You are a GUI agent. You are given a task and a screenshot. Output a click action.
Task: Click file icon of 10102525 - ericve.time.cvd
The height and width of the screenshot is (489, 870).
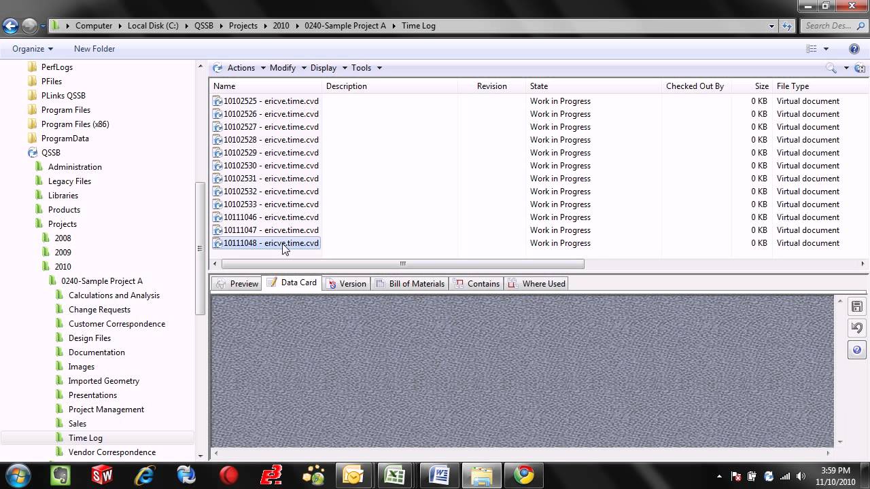217,101
